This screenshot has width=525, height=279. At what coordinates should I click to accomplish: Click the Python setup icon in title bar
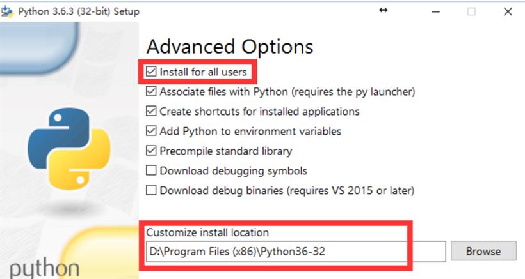(8, 11)
